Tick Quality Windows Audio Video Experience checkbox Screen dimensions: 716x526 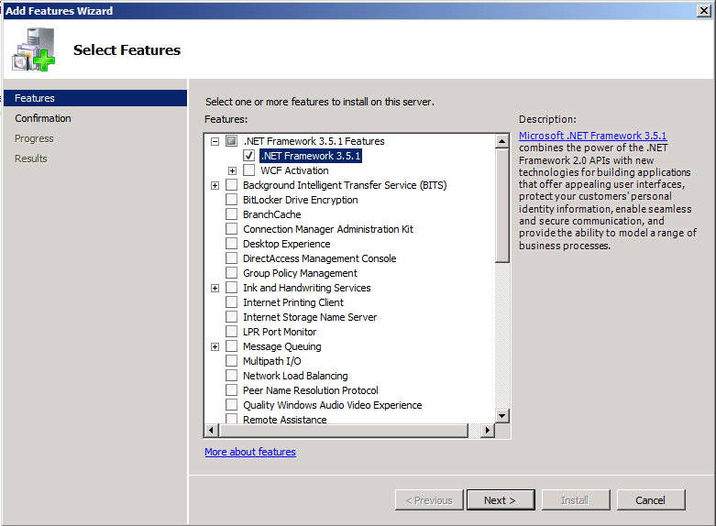[x=232, y=404]
